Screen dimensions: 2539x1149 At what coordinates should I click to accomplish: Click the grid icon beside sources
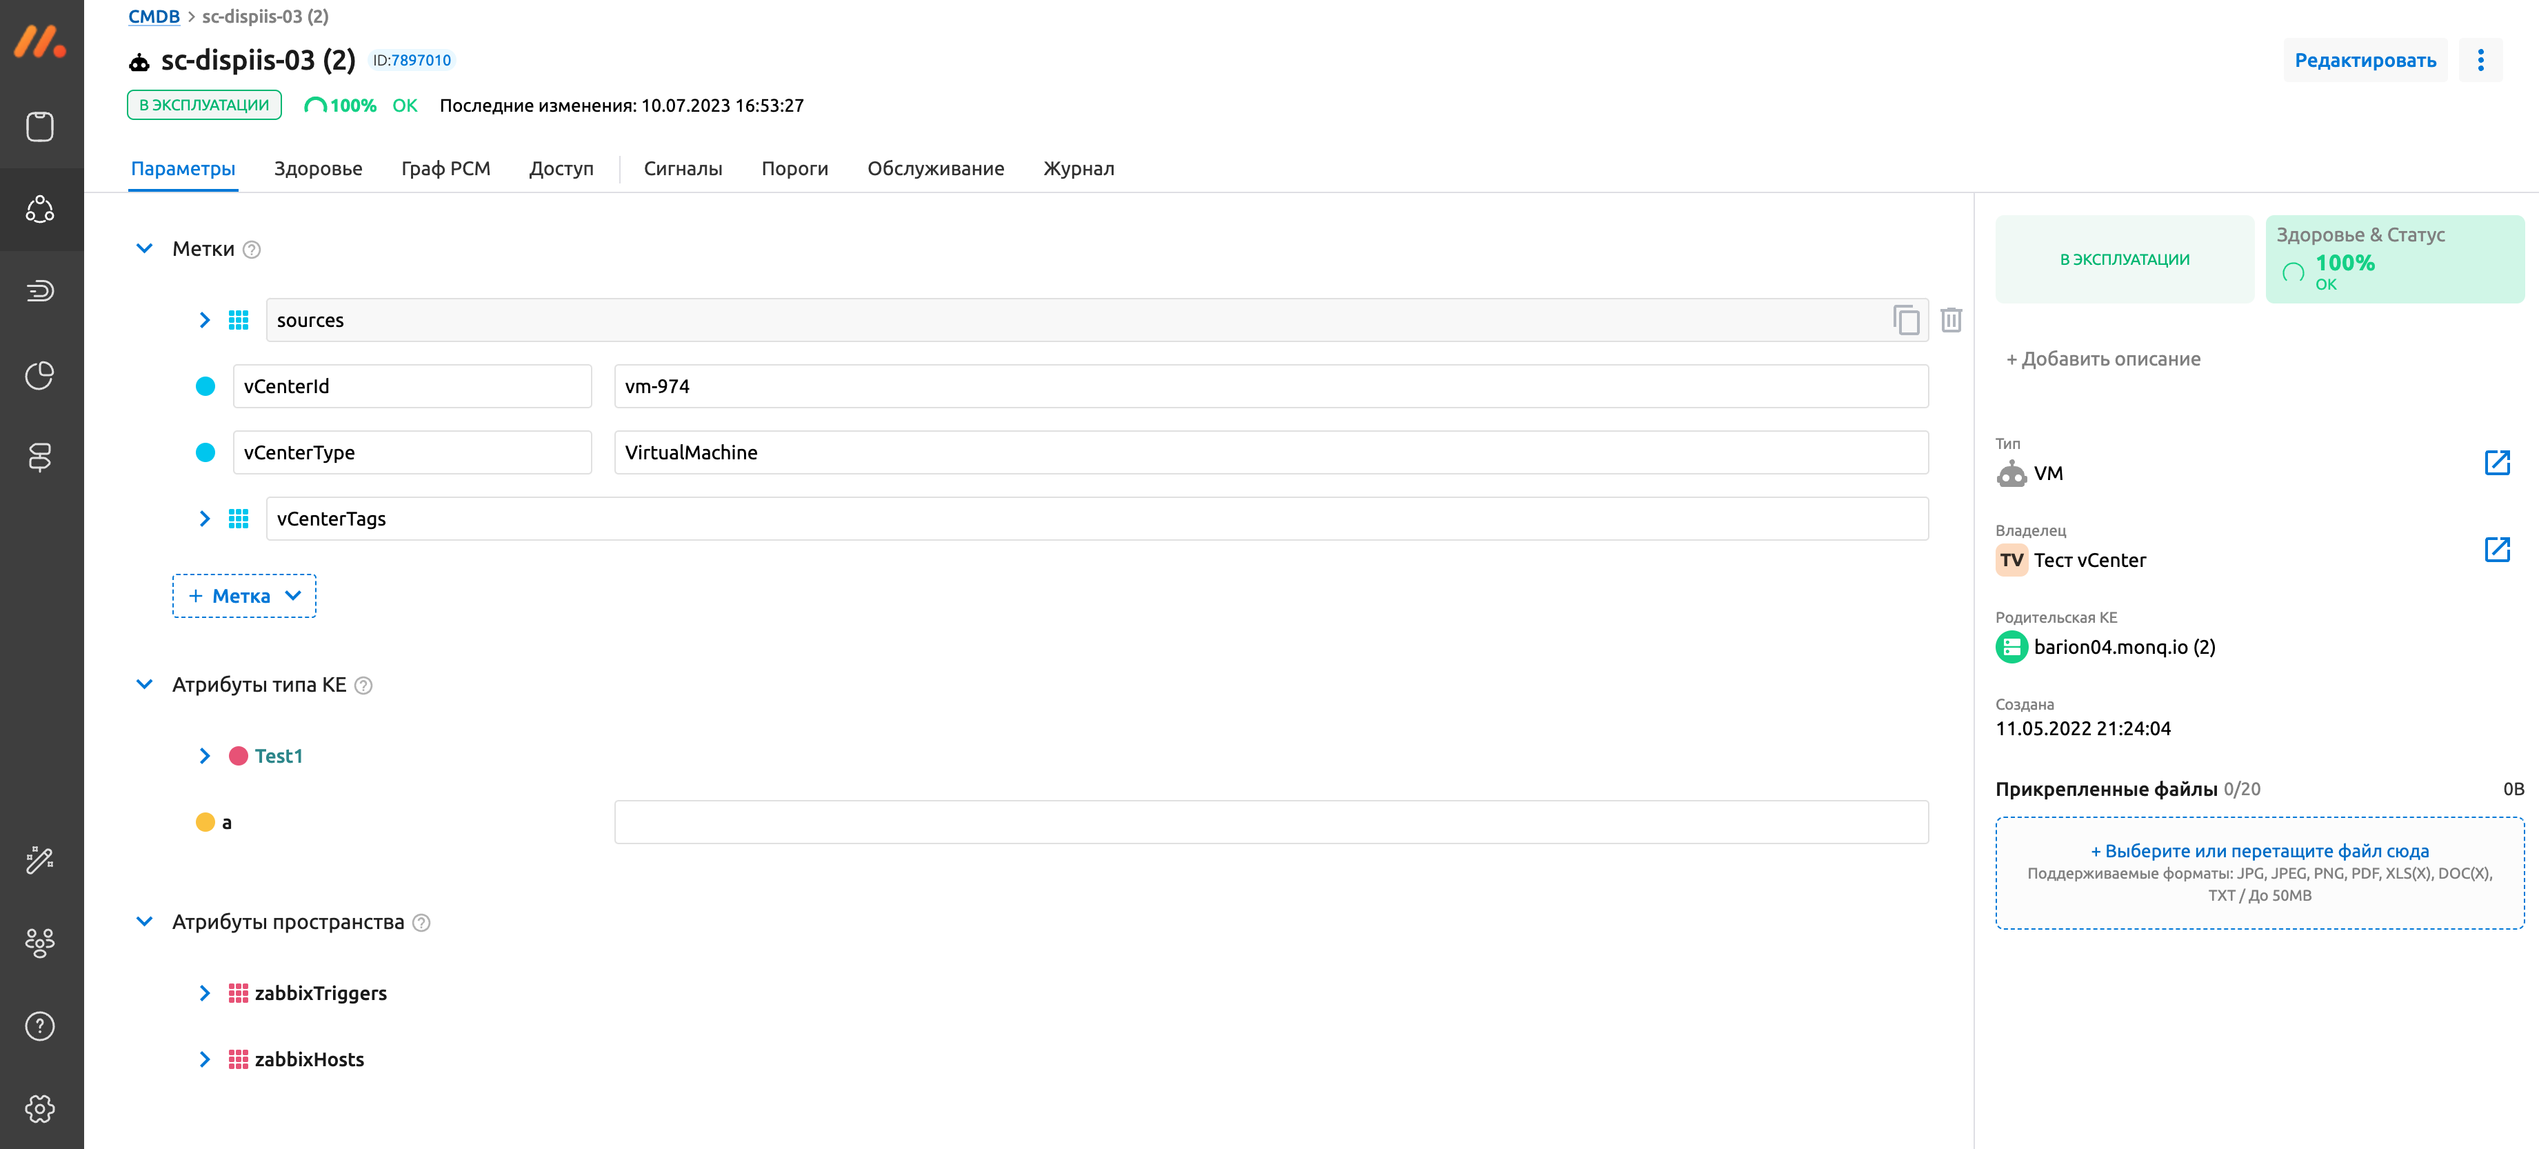pyautogui.click(x=239, y=320)
